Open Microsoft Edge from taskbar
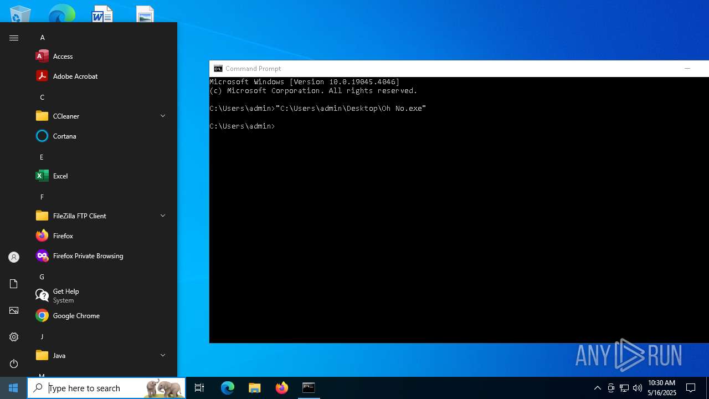 click(x=228, y=388)
